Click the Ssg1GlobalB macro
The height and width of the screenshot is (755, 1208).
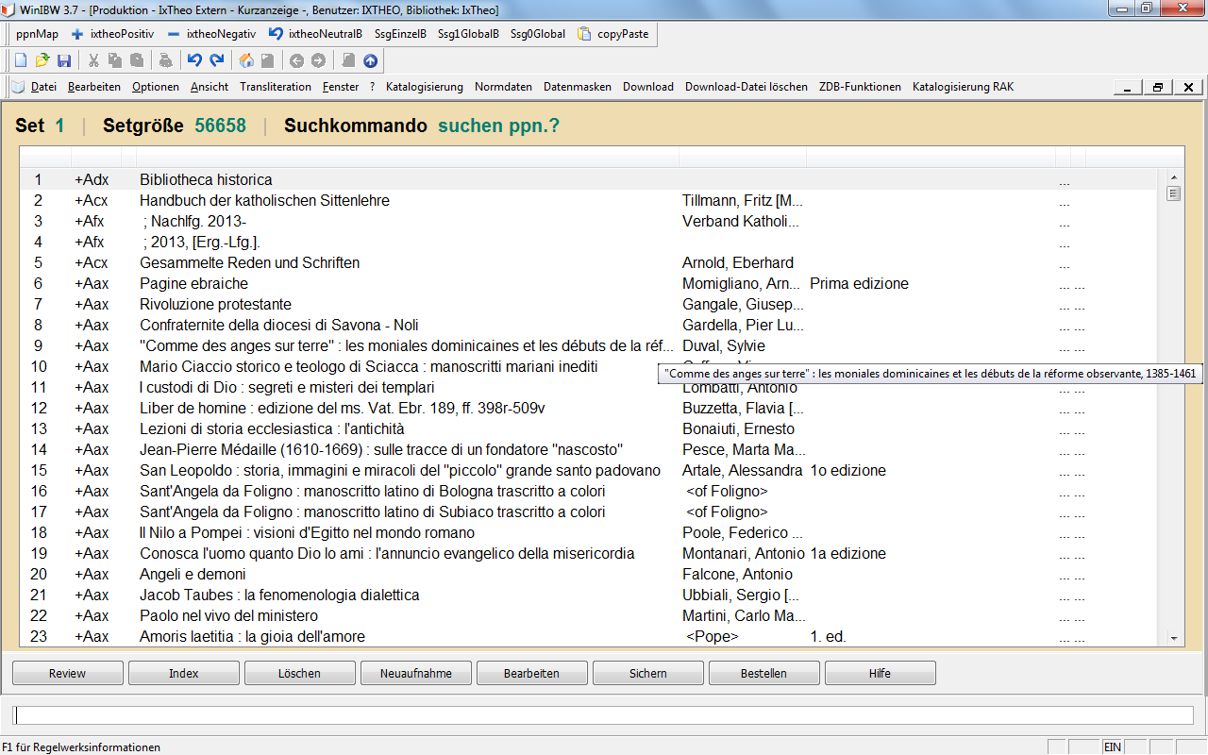pos(468,34)
